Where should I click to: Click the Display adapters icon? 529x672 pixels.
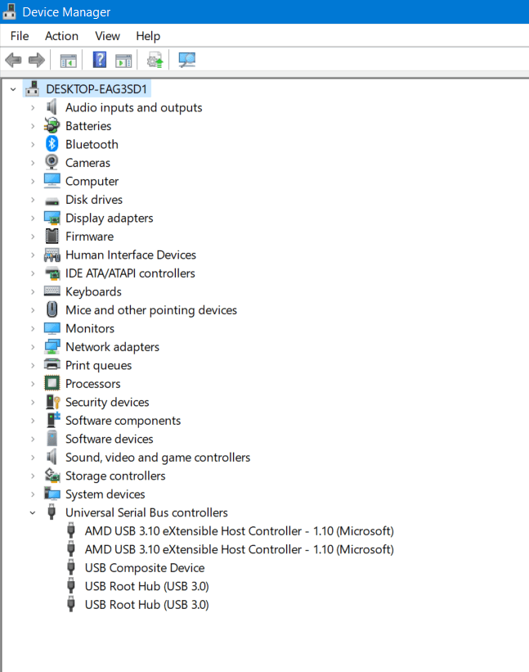52,218
